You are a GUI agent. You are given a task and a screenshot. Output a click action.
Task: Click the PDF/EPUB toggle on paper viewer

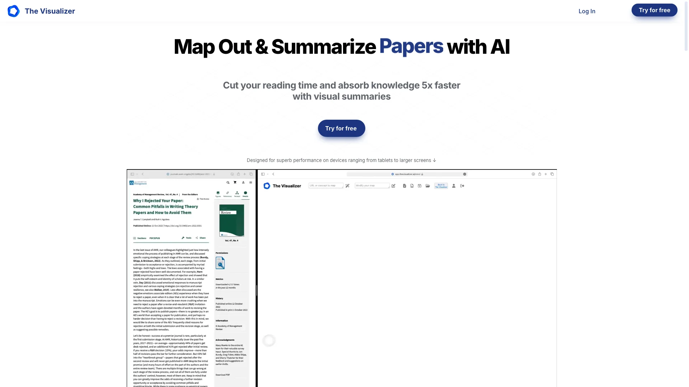pyautogui.click(x=155, y=238)
